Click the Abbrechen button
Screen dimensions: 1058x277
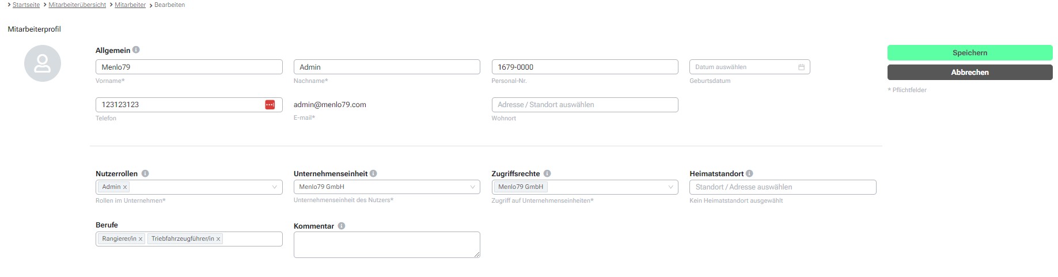[x=970, y=73]
